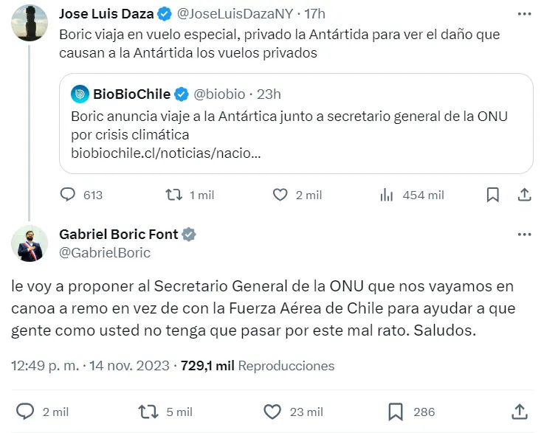Bookmark Jose Luis Daza's tweet
Image resolution: width=544 pixels, height=433 pixels.
click(x=492, y=195)
